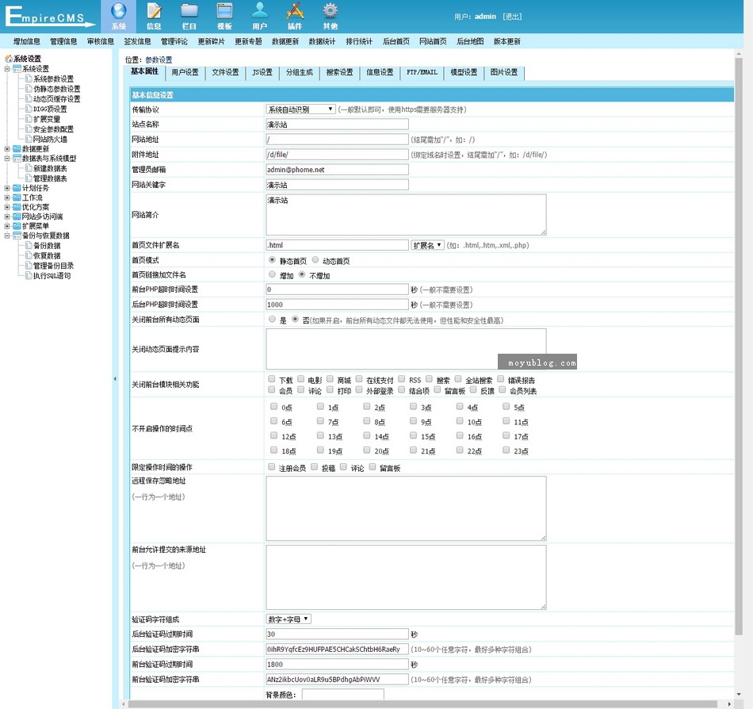
Task: Open the 增加信息 link
Action: tap(26, 41)
